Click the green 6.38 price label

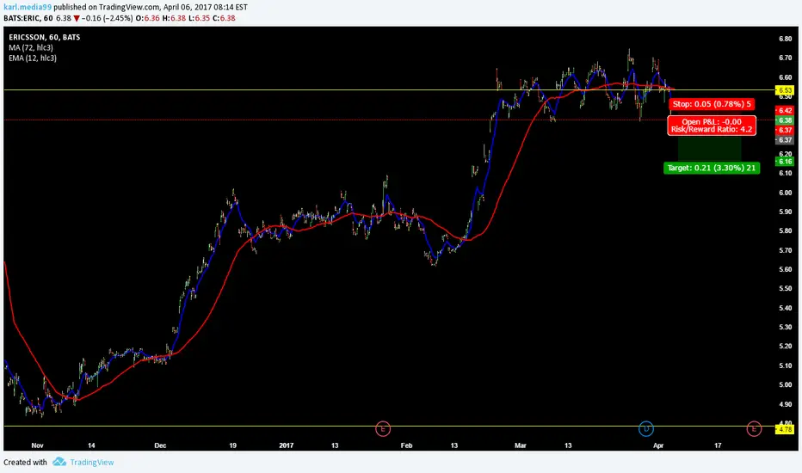785,120
